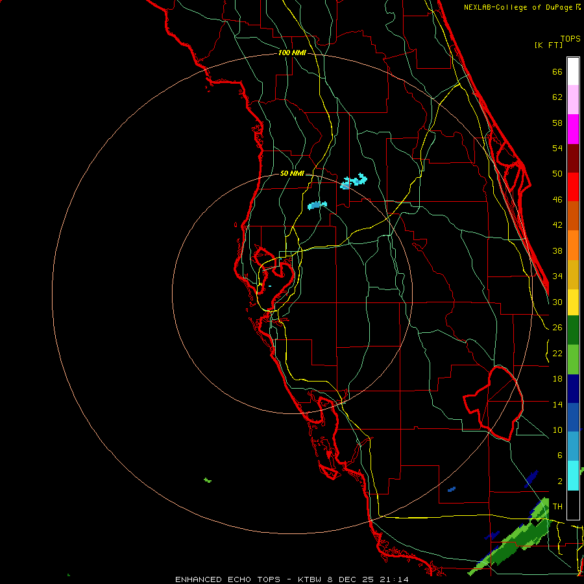This screenshot has height=584, width=584.
Task: Click the legend value 38
Action: click(557, 250)
